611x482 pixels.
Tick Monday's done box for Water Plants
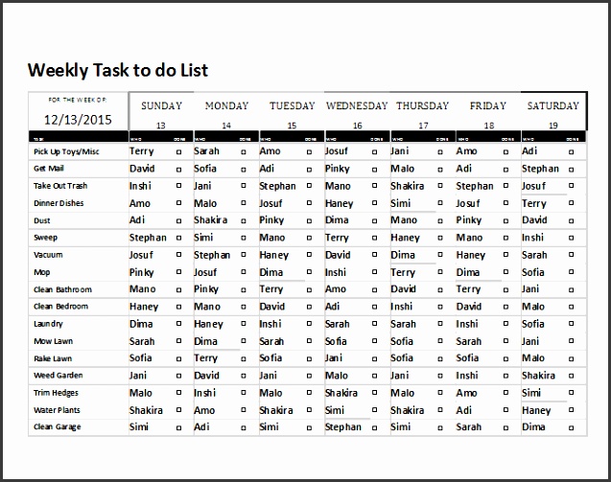[x=244, y=409]
